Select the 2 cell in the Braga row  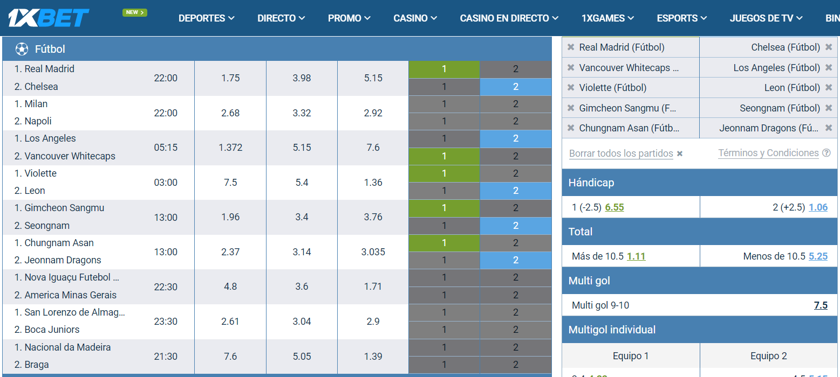[x=516, y=365]
